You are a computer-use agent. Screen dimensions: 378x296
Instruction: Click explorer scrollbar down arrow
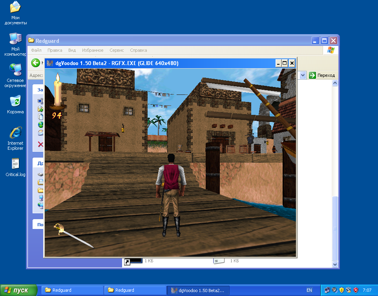click(335, 264)
